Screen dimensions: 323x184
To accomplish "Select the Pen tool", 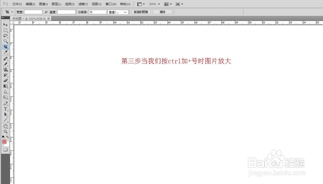I will (5, 103).
